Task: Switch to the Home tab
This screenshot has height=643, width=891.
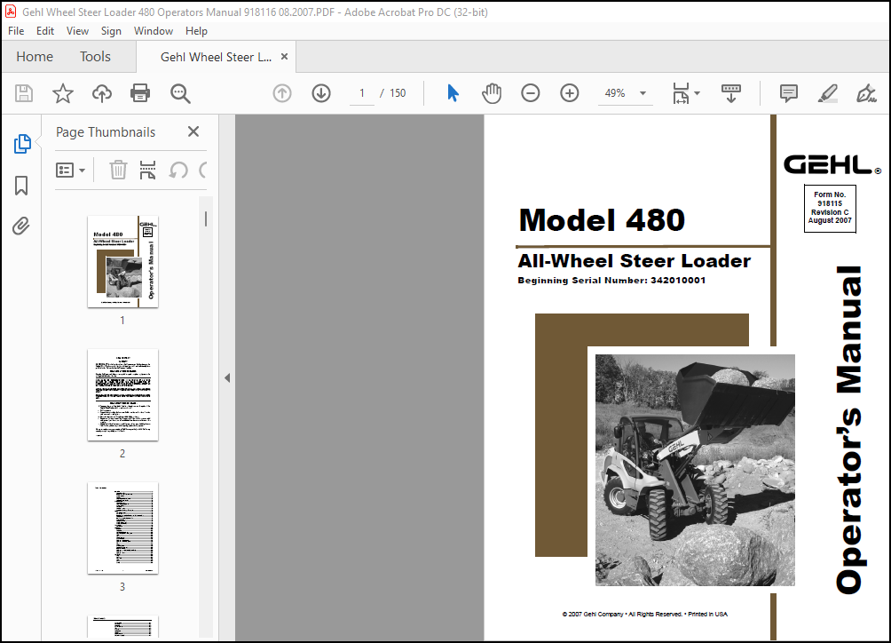Action: coord(35,56)
